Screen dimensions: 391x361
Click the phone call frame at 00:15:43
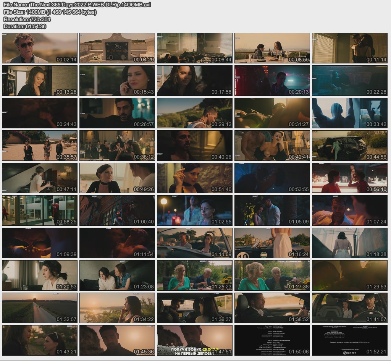(117, 81)
